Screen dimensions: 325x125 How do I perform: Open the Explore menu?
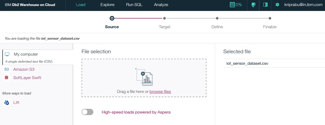click(108, 5)
